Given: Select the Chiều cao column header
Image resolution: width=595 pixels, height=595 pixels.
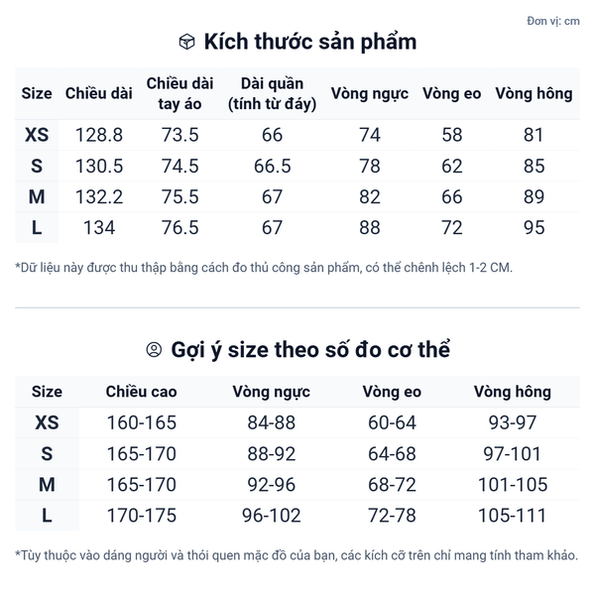Looking at the screenshot, I should (141, 392).
